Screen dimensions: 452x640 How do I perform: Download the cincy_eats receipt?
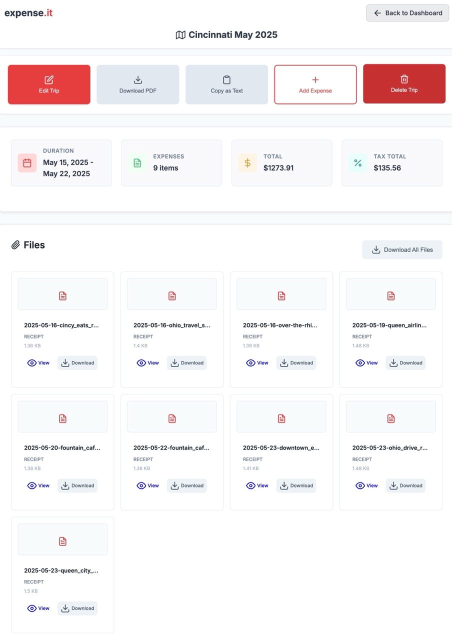pyautogui.click(x=77, y=363)
